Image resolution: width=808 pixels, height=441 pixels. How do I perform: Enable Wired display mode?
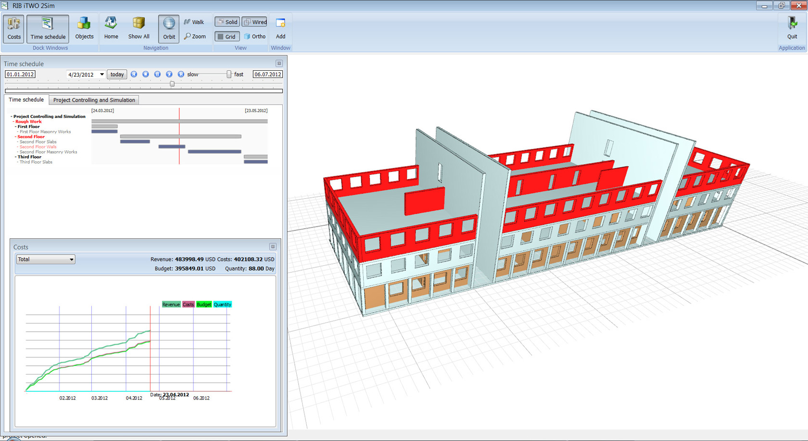tap(254, 22)
